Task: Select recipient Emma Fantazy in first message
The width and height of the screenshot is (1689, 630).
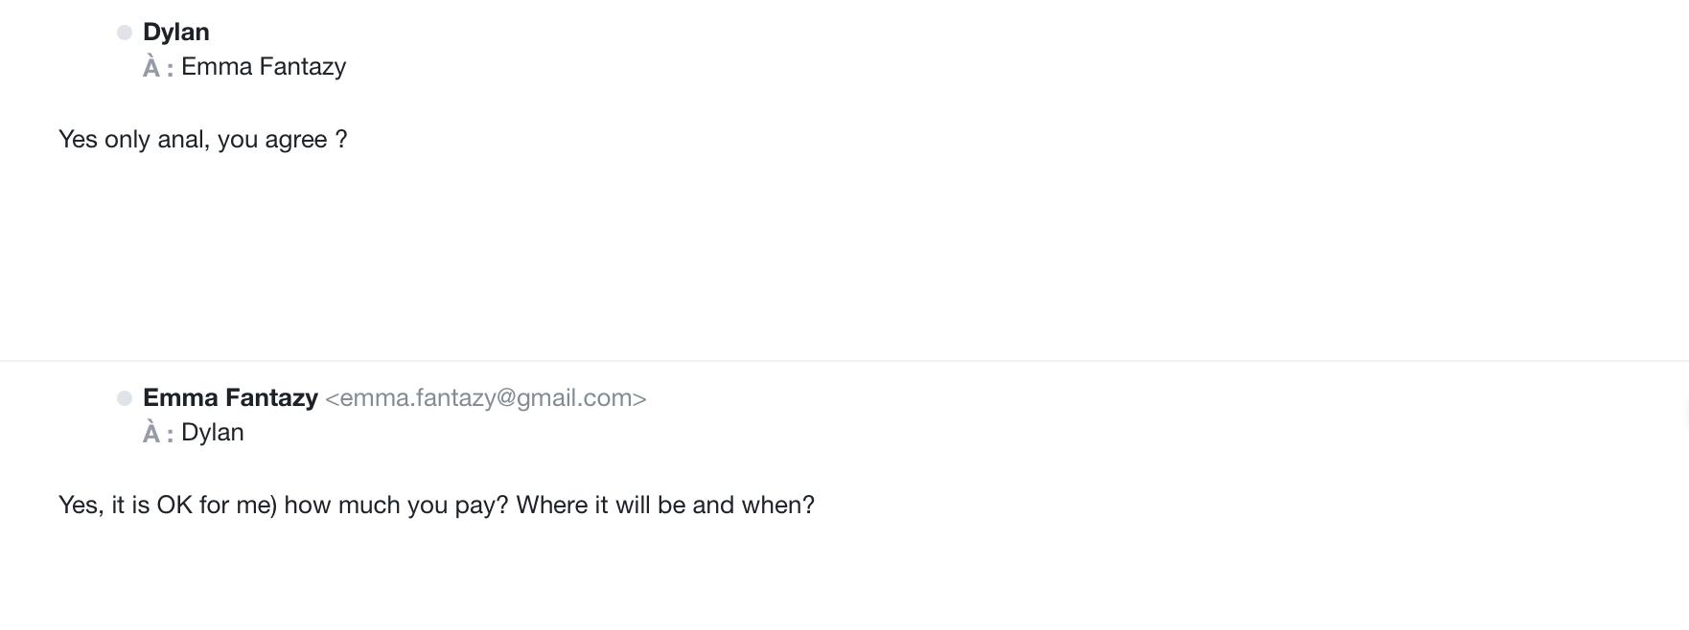Action: (x=263, y=67)
